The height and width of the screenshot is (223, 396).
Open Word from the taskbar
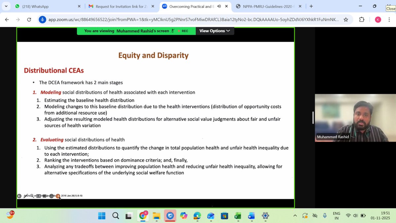tap(251, 216)
